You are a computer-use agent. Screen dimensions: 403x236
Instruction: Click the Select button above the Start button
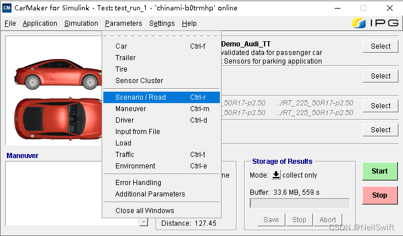tap(381, 130)
